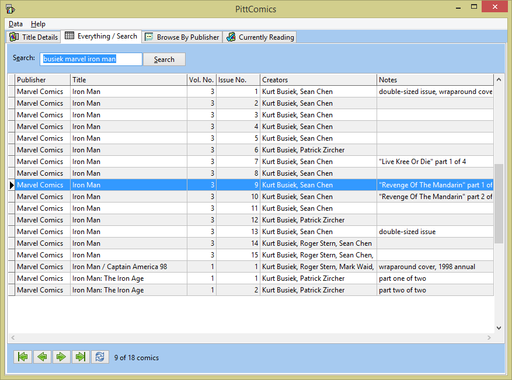512x380 pixels.
Task: Open Currently Reading tab
Action: point(260,37)
